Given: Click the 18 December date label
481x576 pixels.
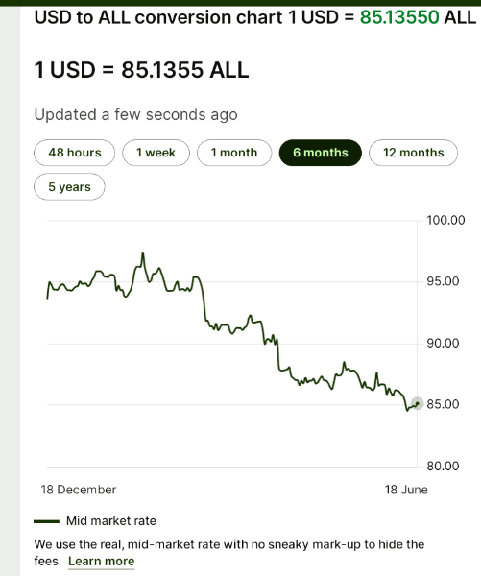Looking at the screenshot, I should (x=79, y=490).
